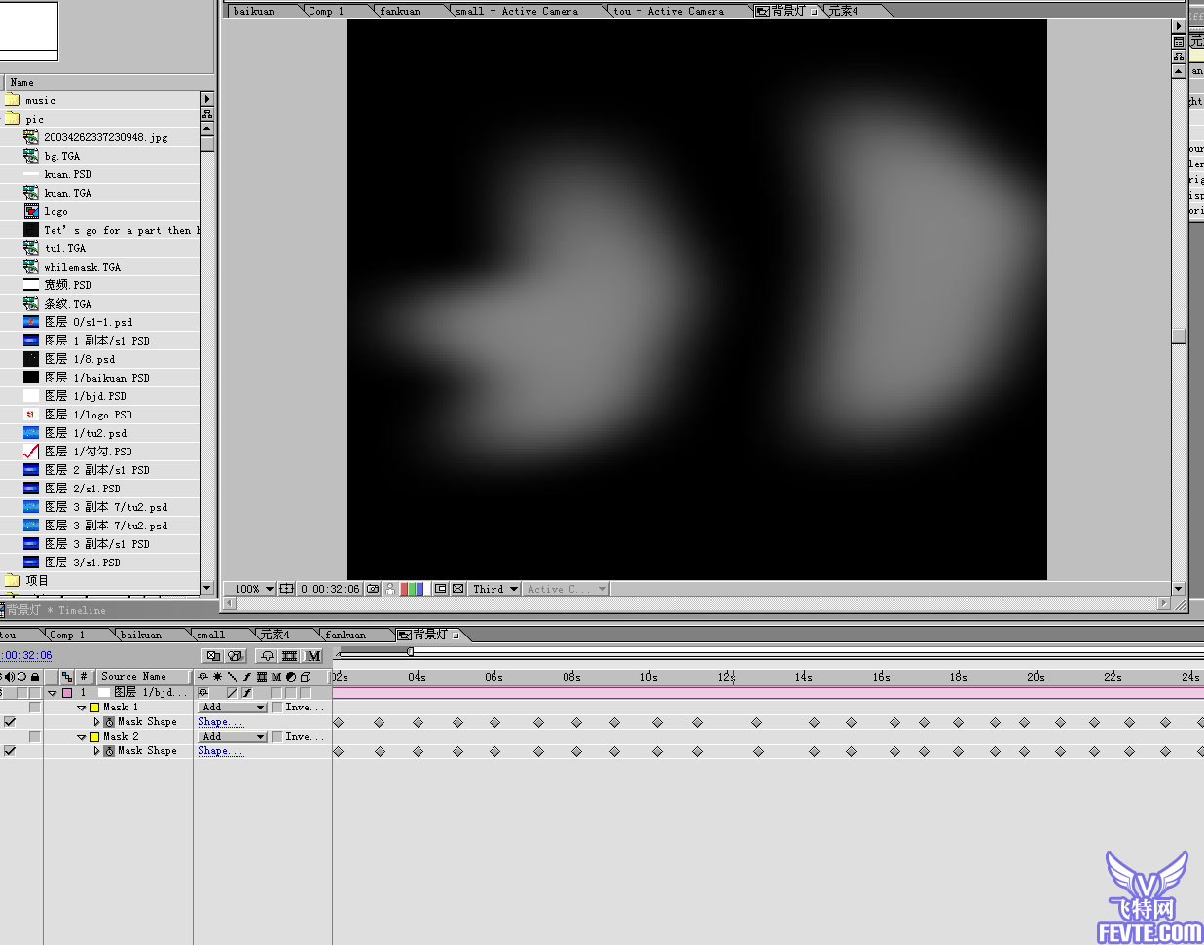Click current time 0:00:32:06 in Comp viewer

point(330,589)
